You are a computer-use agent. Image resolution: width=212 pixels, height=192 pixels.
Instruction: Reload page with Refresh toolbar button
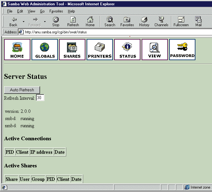point(73,22)
